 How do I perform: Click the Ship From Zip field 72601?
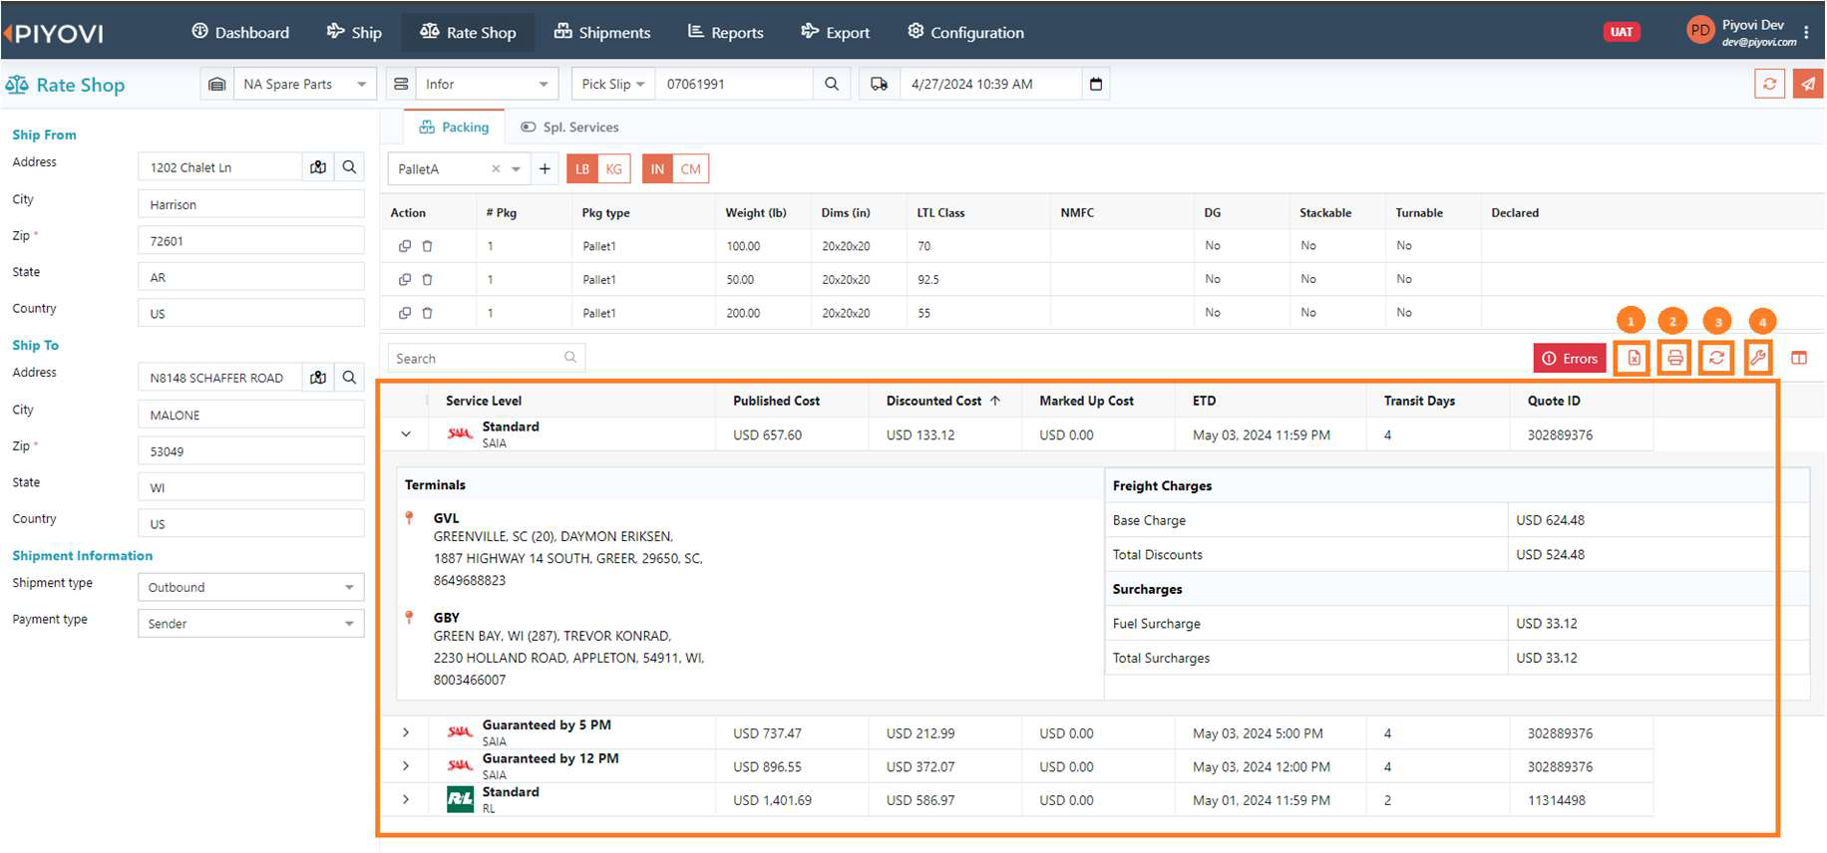pos(251,240)
